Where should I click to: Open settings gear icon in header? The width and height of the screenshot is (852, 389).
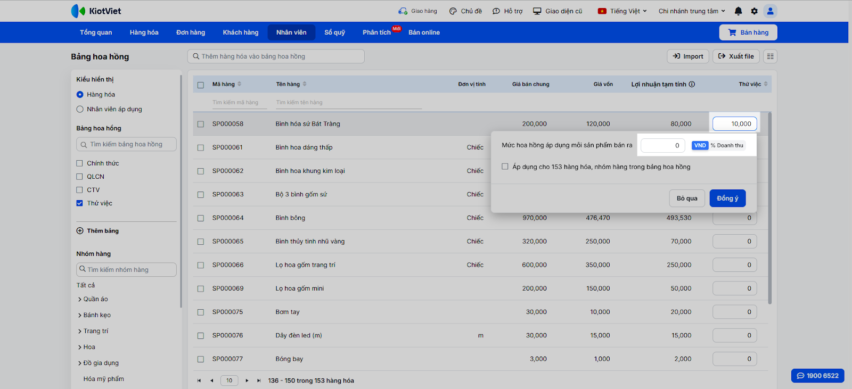754,11
